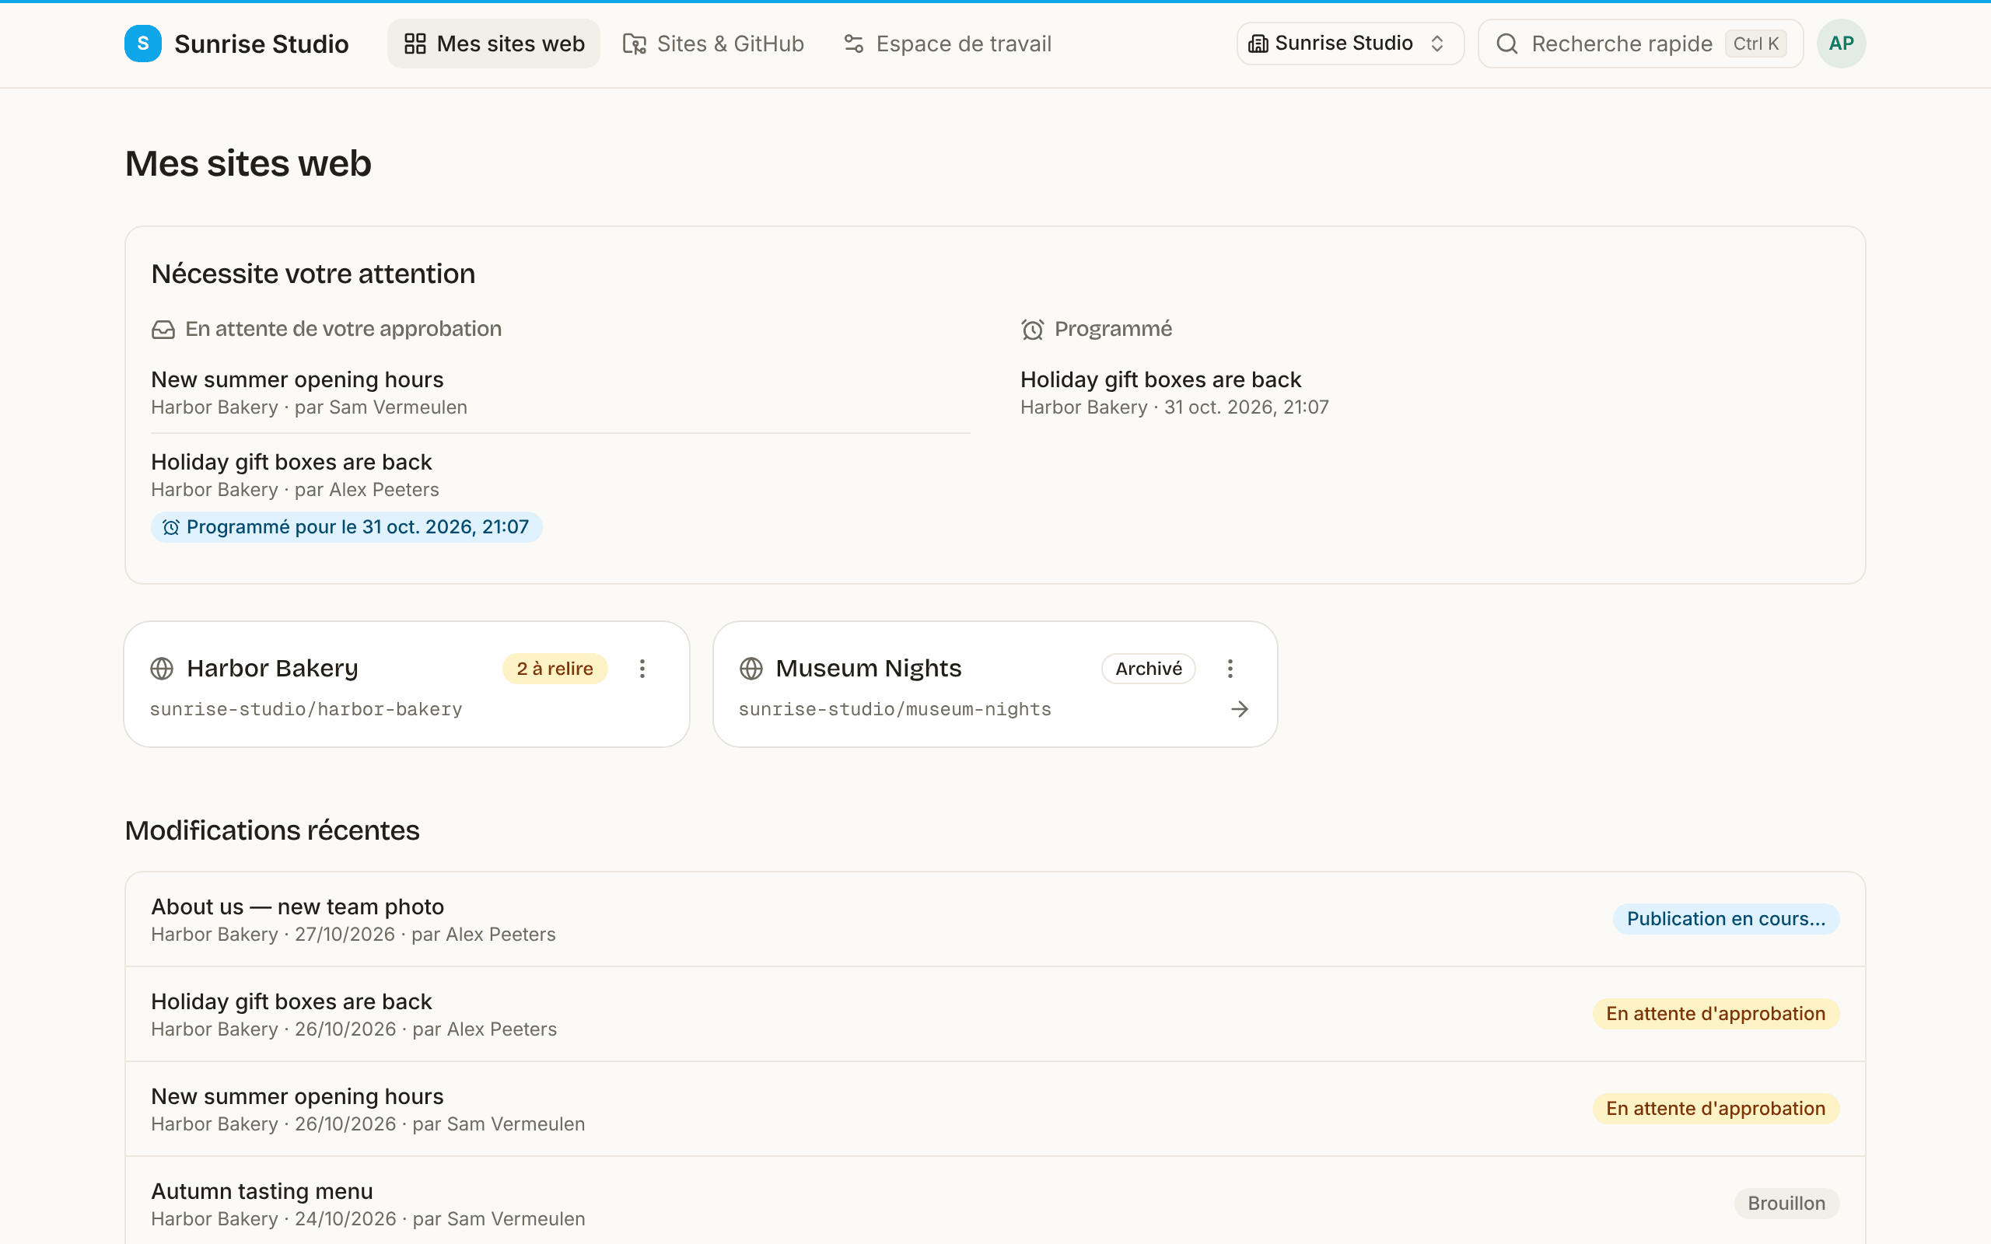Image resolution: width=1991 pixels, height=1244 pixels.
Task: Click En attente d'approbation badge for Holiday gift boxes
Action: pyautogui.click(x=1716, y=1014)
